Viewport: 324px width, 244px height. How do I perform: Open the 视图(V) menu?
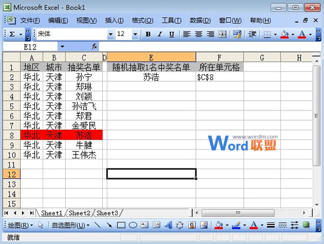pos(86,20)
